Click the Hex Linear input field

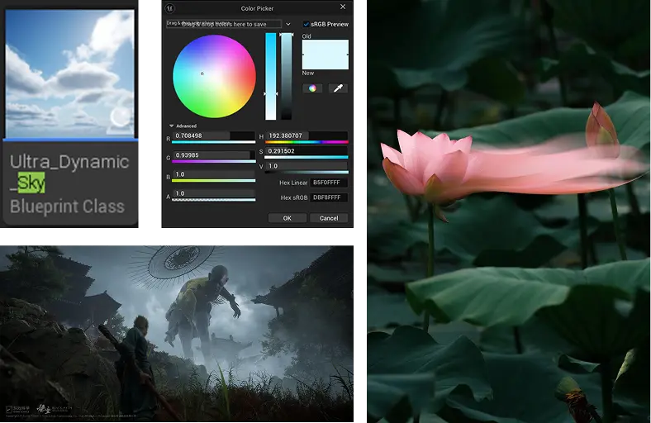pos(329,183)
